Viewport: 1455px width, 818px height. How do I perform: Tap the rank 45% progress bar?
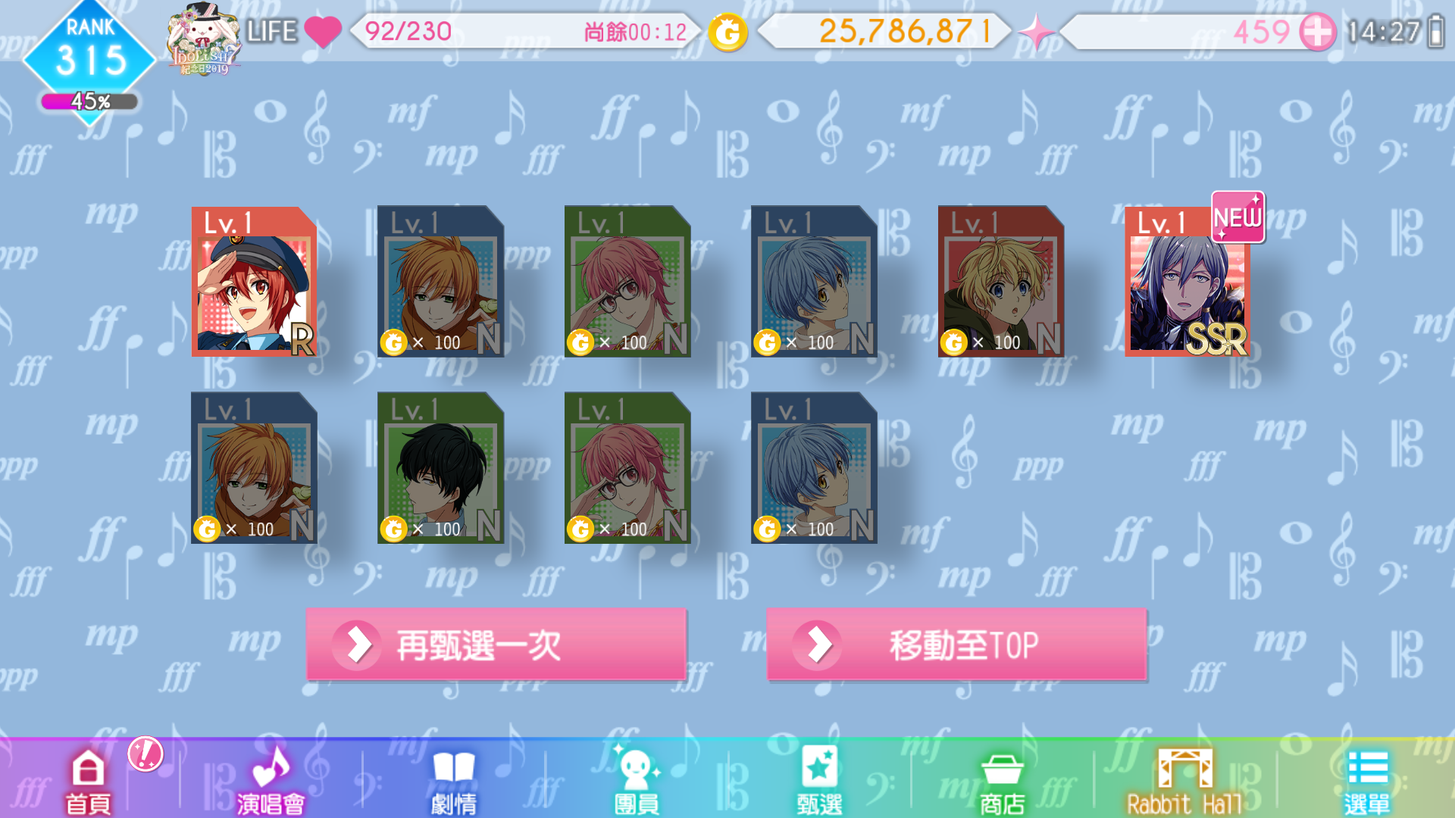pos(89,101)
